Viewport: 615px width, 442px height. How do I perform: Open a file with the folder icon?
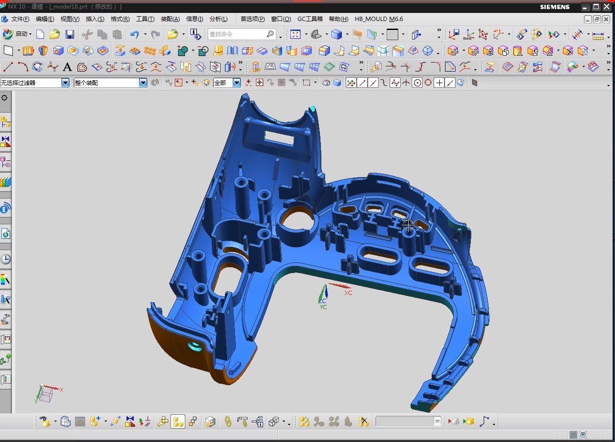coord(54,34)
